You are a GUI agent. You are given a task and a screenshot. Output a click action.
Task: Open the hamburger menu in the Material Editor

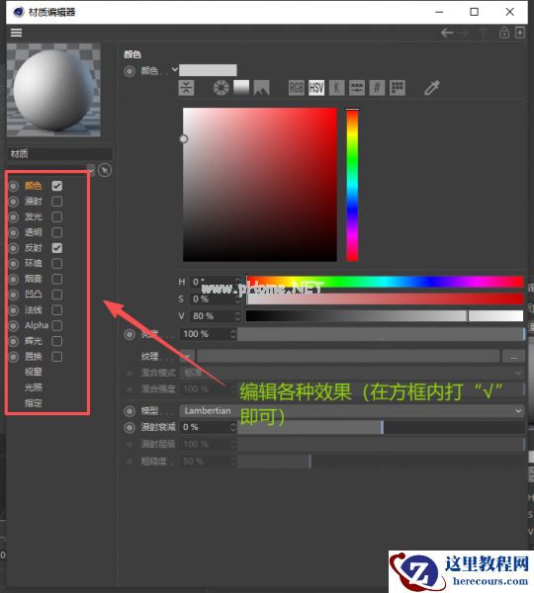[x=16, y=33]
